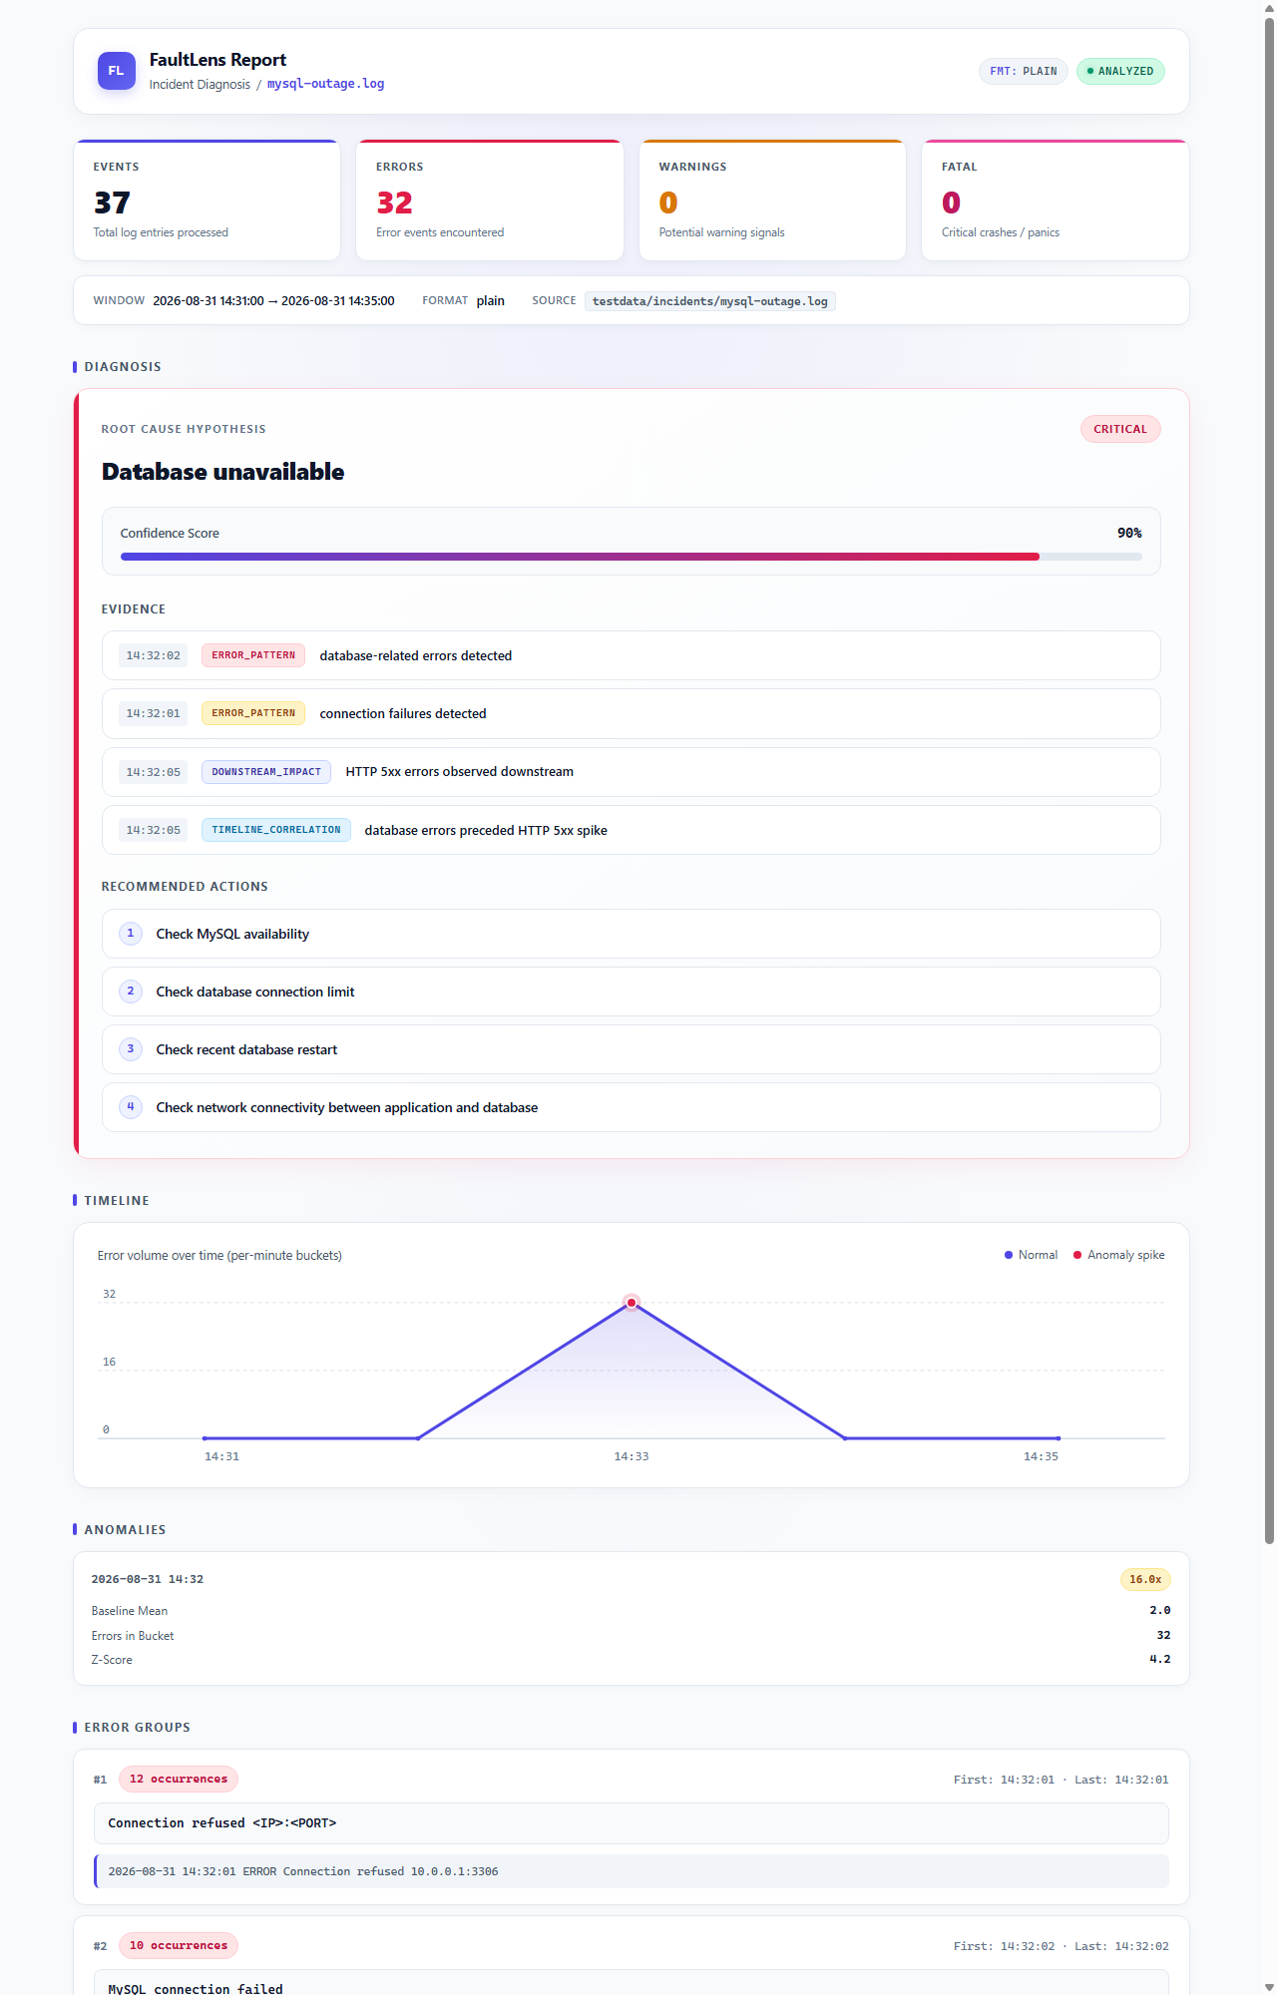Click the DOWNSTREAM_IMPACT evidence tag
Viewport: 1277px width, 1995px height.
[266, 772]
